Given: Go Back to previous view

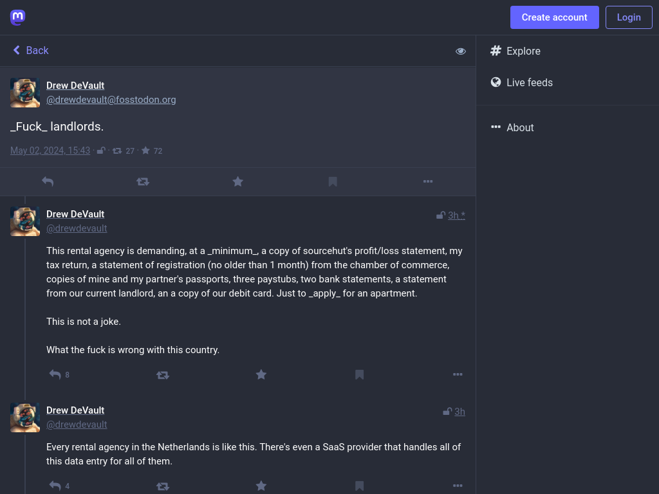Looking at the screenshot, I should 31,50.
